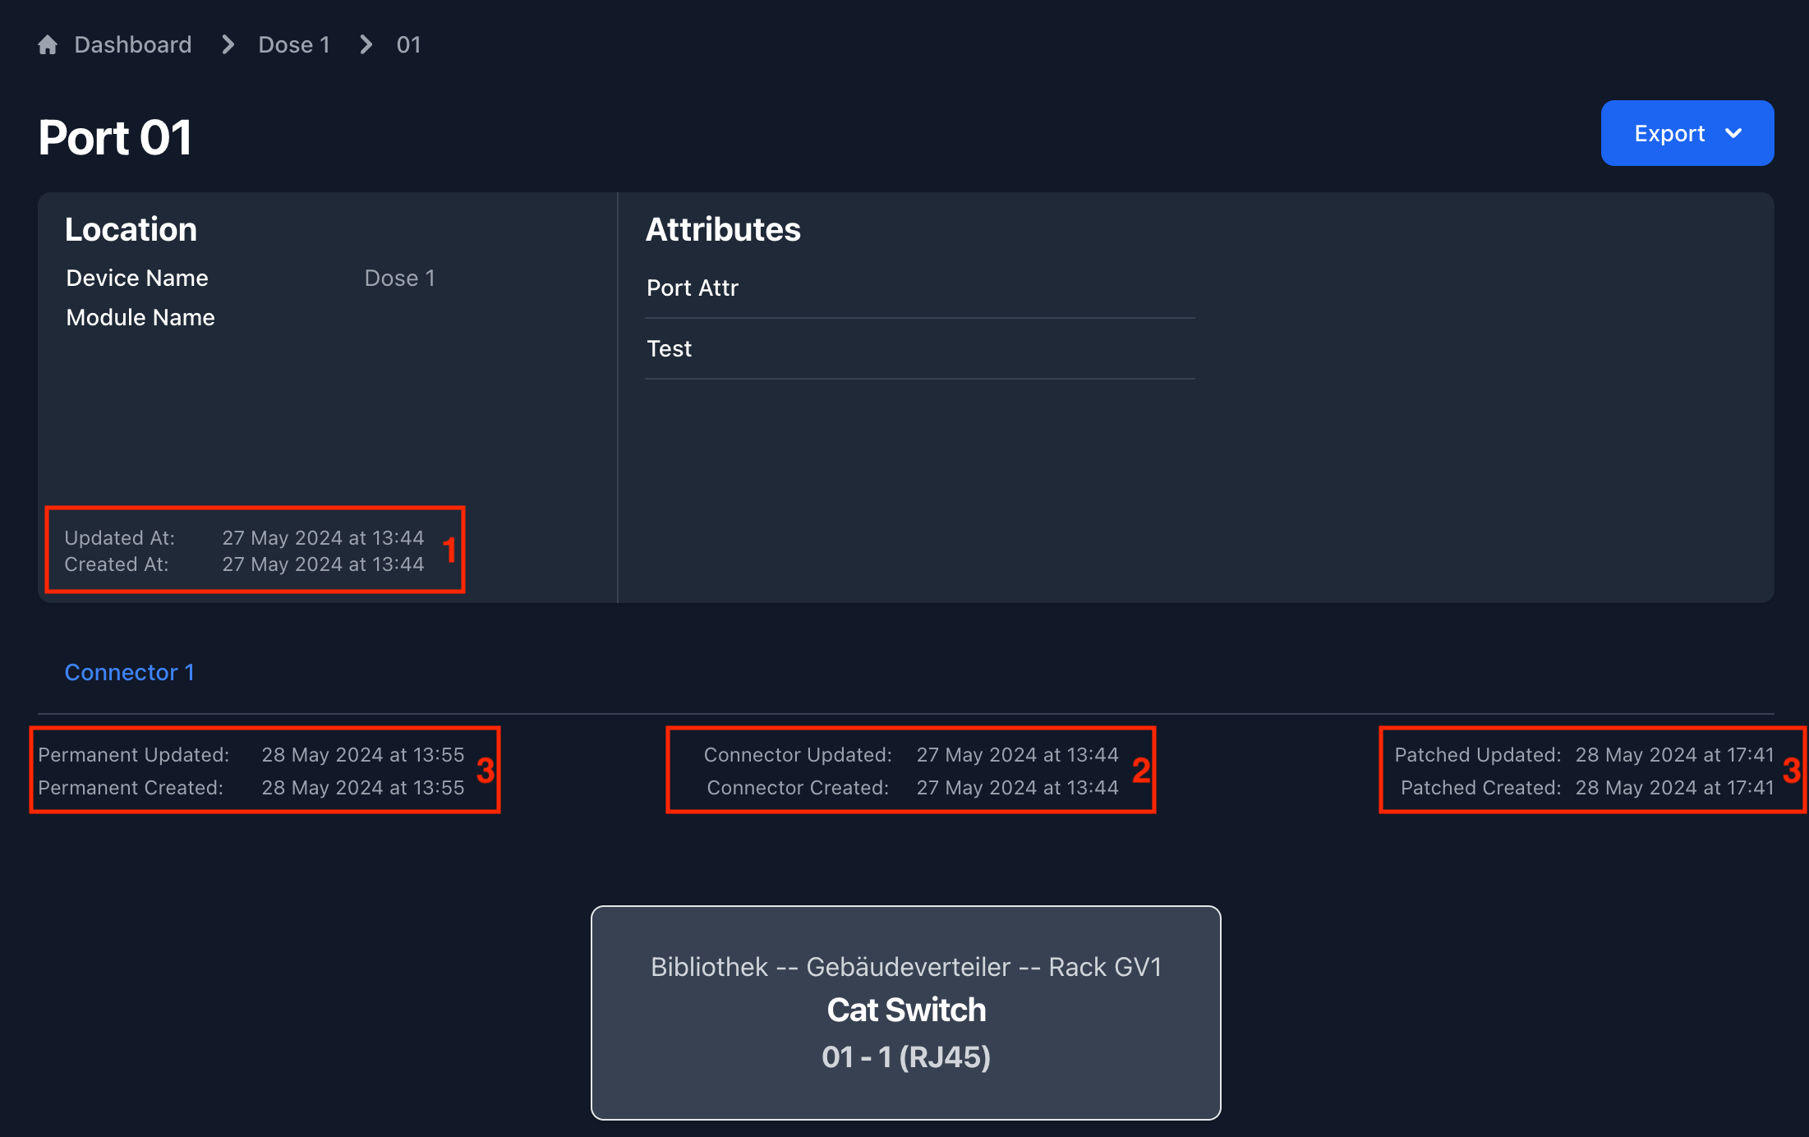Click the Permanent Updated timestamp
The width and height of the screenshot is (1809, 1137).
362,754
